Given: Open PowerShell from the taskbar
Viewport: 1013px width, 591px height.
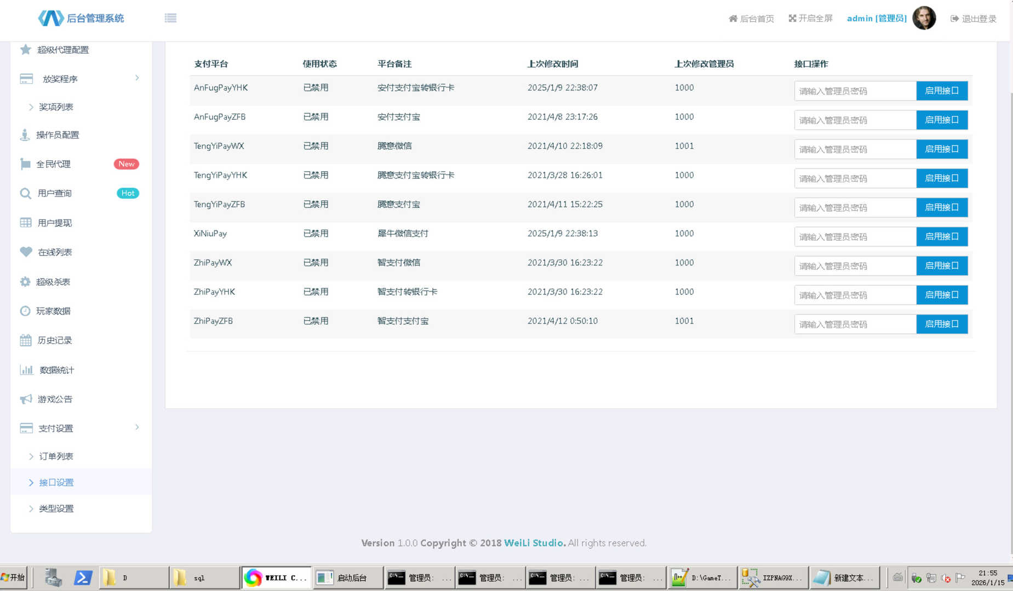Looking at the screenshot, I should click(x=83, y=577).
